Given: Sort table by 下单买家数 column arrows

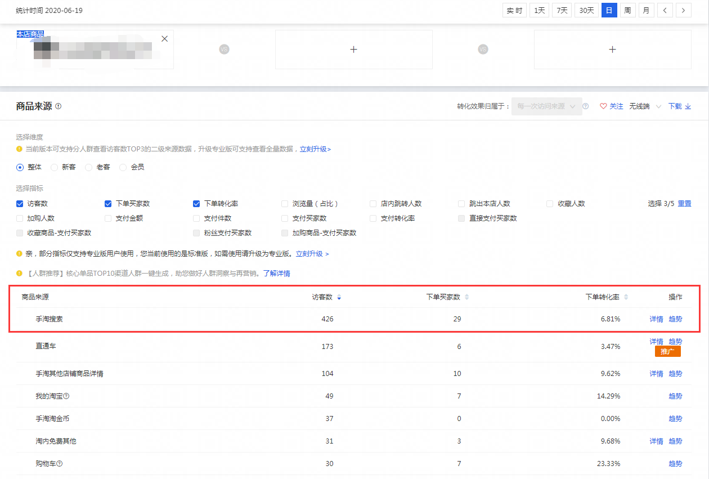Looking at the screenshot, I should (466, 297).
